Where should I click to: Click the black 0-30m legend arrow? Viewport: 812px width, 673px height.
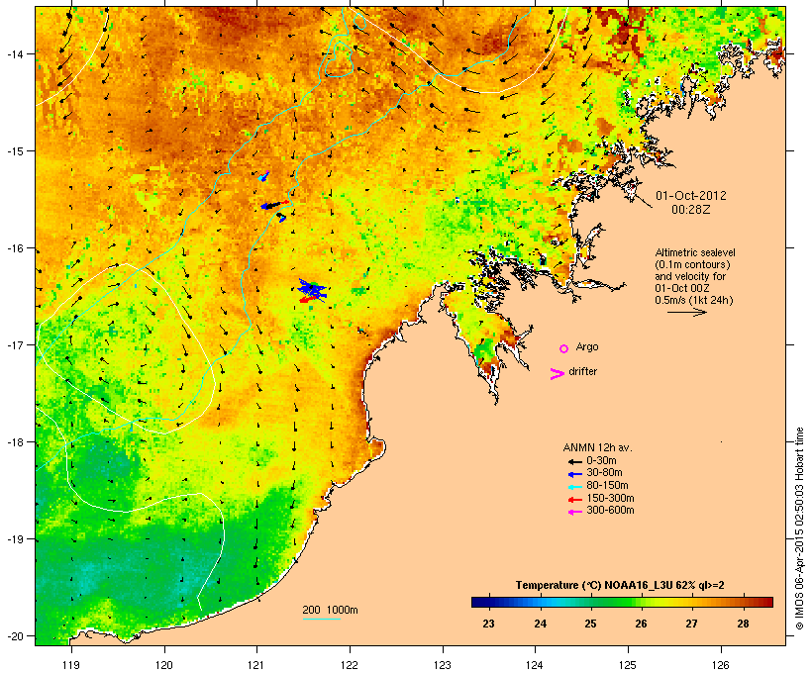(574, 462)
